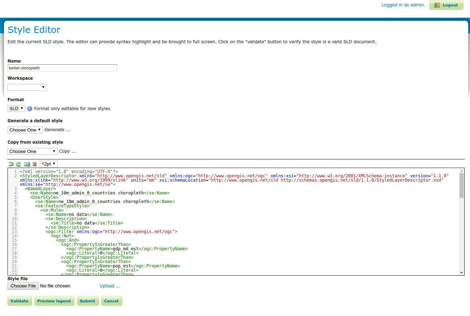This screenshot has height=316, width=470.
Task: Open the Workspace dropdown
Action: pos(27,87)
